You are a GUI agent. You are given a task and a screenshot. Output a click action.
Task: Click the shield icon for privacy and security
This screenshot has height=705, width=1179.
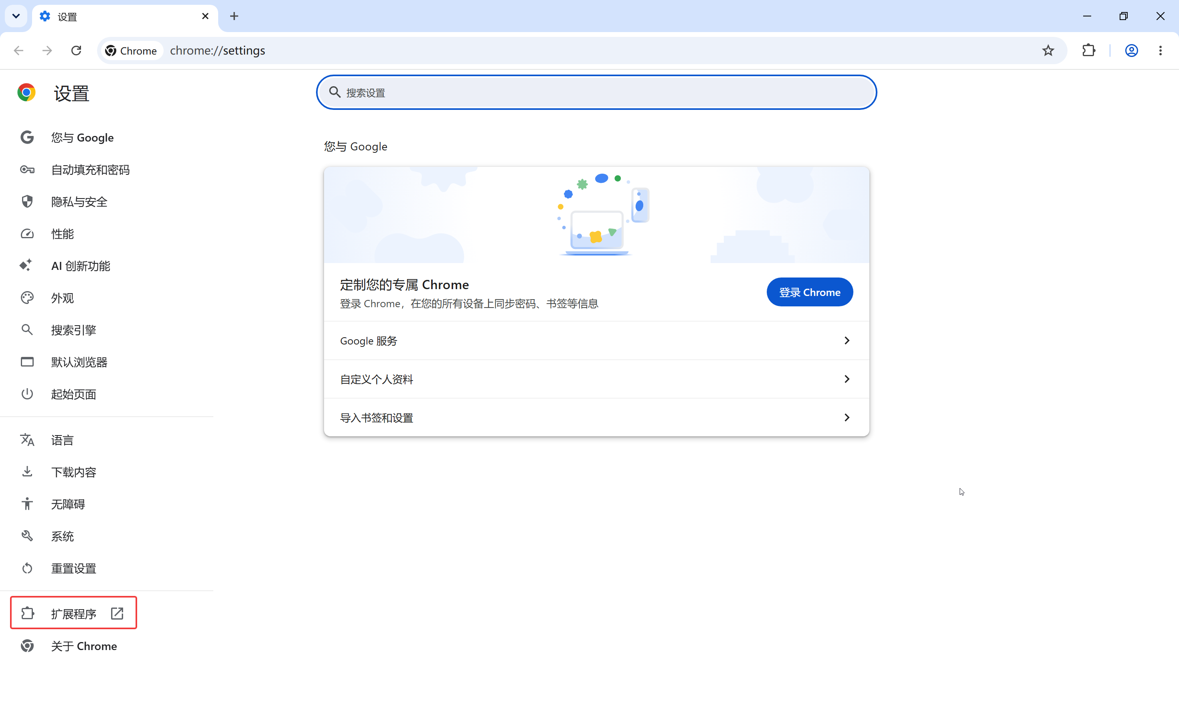pyautogui.click(x=27, y=201)
